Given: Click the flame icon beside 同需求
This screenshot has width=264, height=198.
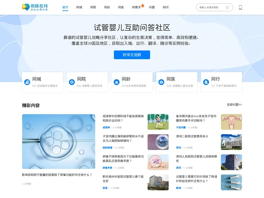Looking at the screenshot, I should coord(143,5).
